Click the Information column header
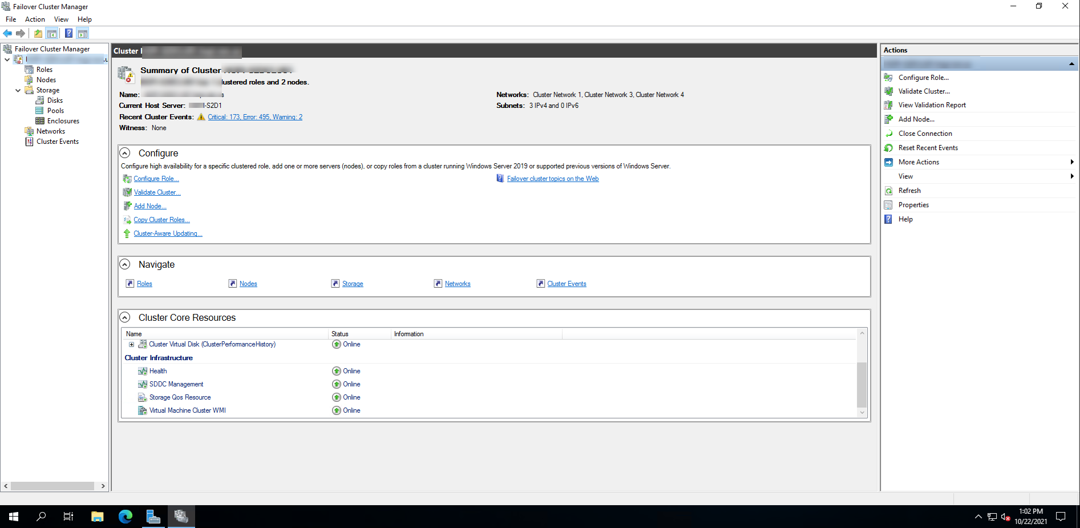The height and width of the screenshot is (528, 1080). [476, 334]
